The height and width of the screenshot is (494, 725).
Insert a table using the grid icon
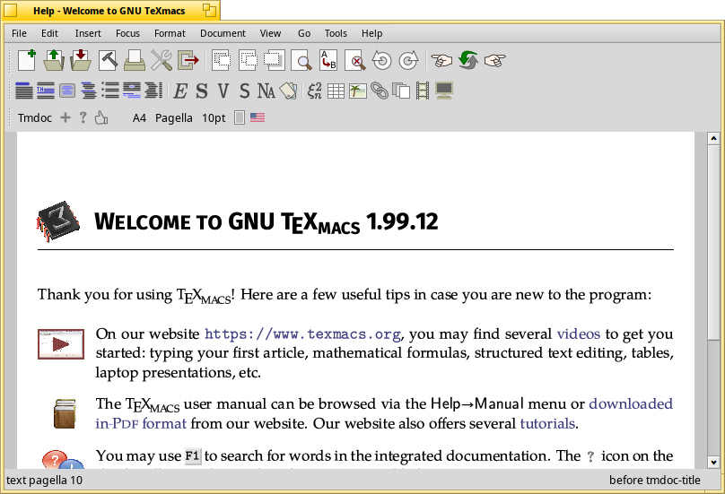click(x=336, y=91)
